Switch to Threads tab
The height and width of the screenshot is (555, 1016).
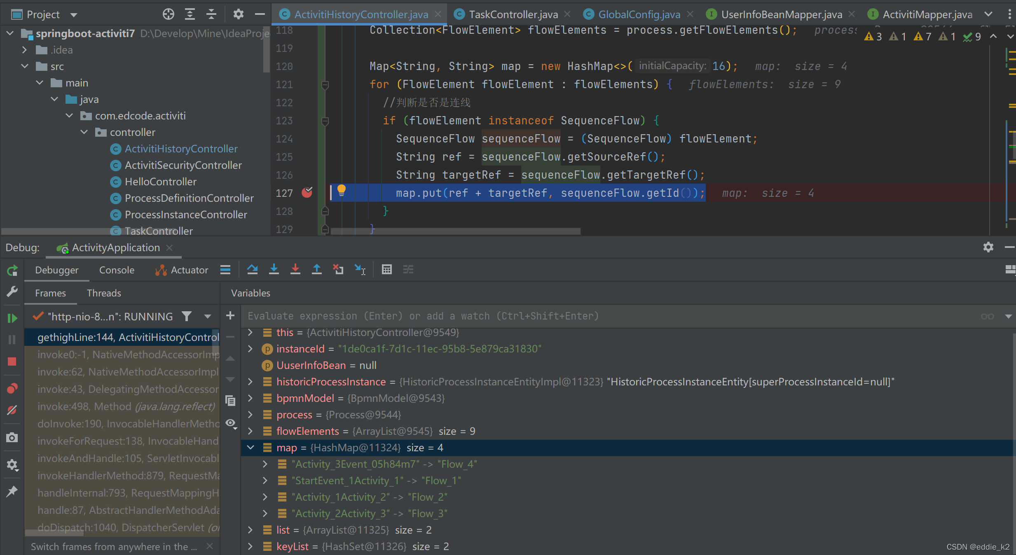(x=104, y=293)
